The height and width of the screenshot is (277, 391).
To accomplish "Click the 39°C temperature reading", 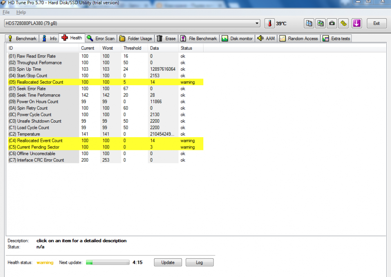I will pyautogui.click(x=281, y=24).
